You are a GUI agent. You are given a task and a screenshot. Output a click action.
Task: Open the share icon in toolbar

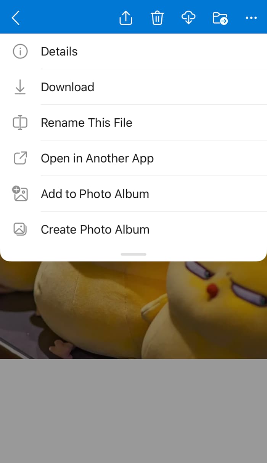tap(126, 18)
